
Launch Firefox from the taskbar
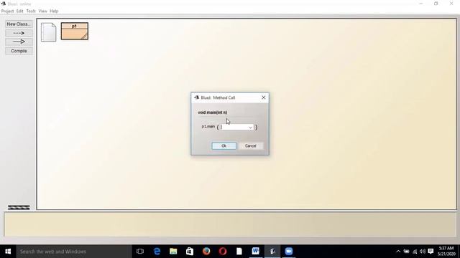click(x=206, y=252)
